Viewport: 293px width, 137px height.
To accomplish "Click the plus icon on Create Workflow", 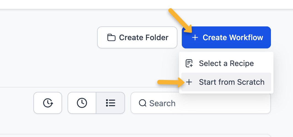I will (195, 37).
